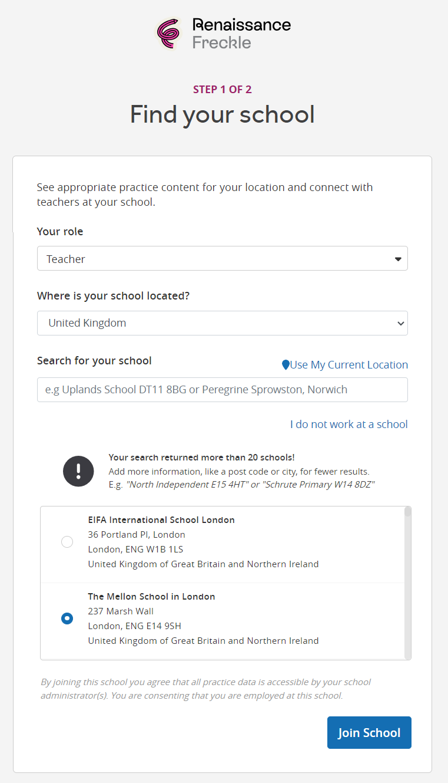Click the scrollbar track below the thumb
This screenshot has width=448, height=783.
tap(408, 590)
